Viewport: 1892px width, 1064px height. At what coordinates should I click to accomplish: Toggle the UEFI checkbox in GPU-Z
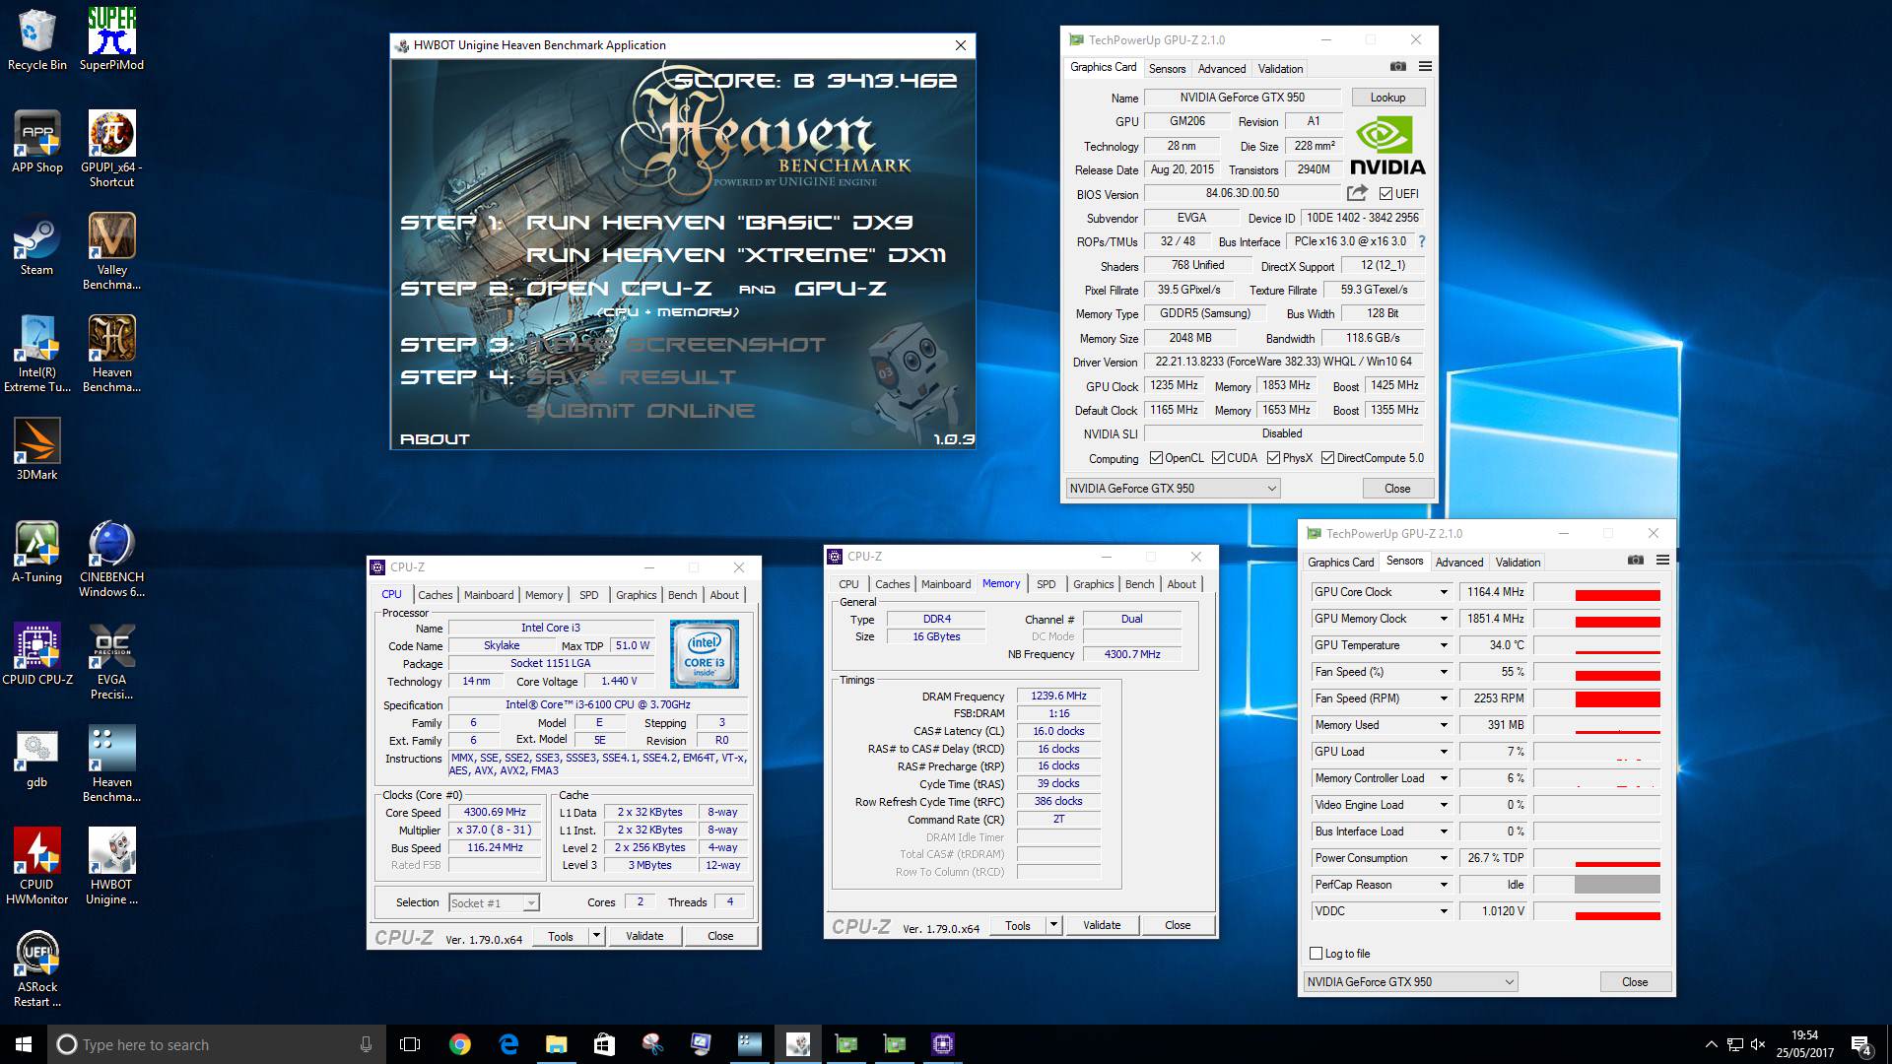point(1385,194)
